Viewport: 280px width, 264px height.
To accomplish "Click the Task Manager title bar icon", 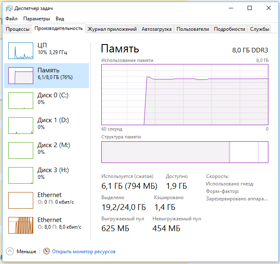I will pyautogui.click(x=9, y=8).
